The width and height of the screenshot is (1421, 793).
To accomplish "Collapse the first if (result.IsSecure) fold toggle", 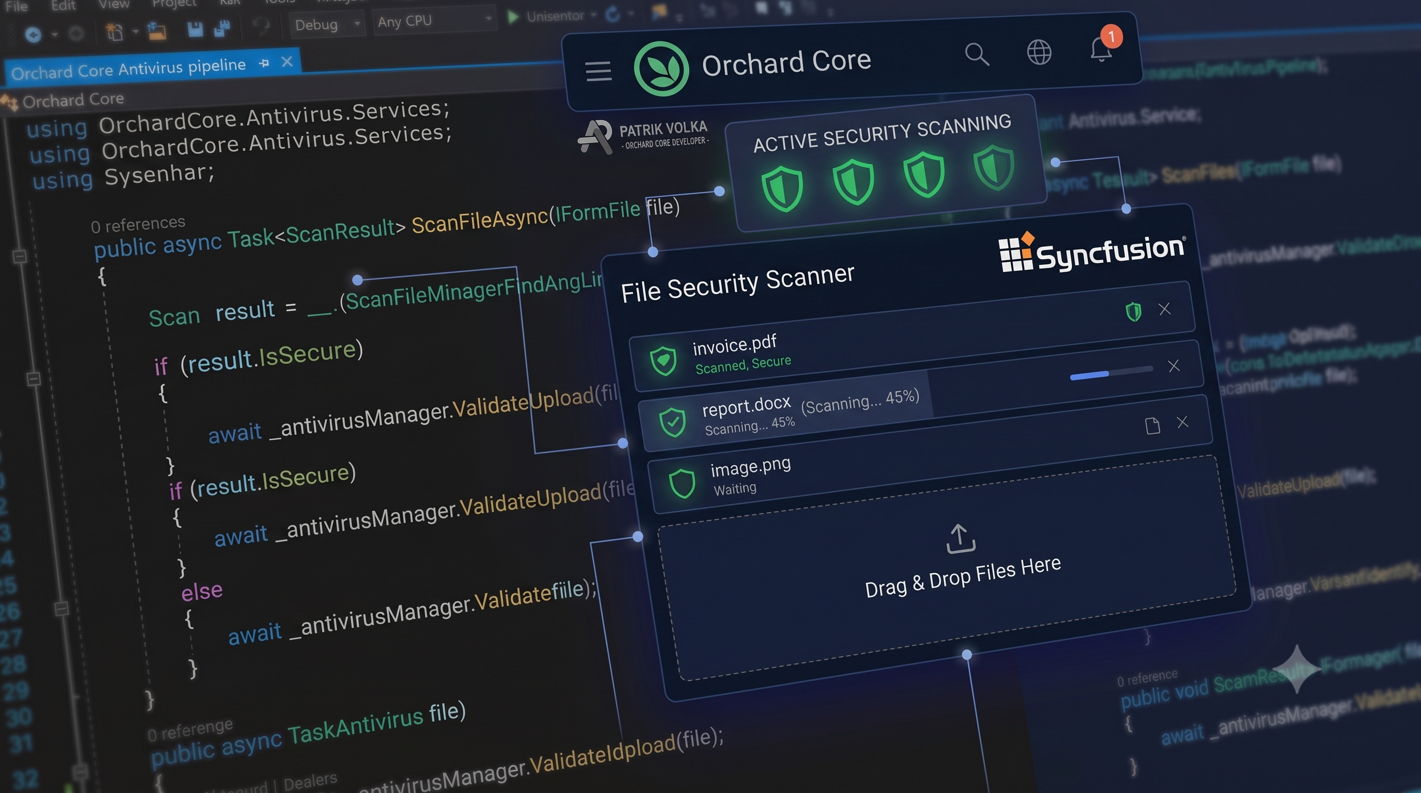I will (x=34, y=379).
